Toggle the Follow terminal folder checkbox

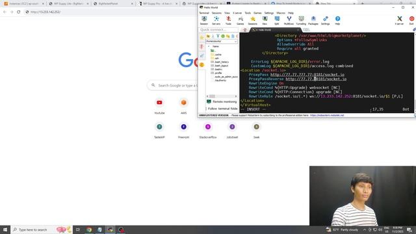point(207,109)
